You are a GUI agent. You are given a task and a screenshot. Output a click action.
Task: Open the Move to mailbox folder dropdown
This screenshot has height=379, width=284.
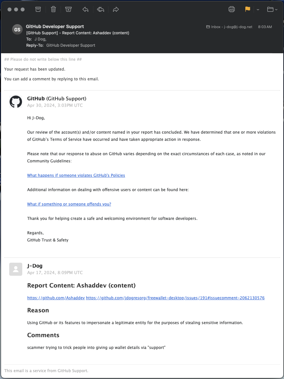pyautogui.click(x=272, y=9)
